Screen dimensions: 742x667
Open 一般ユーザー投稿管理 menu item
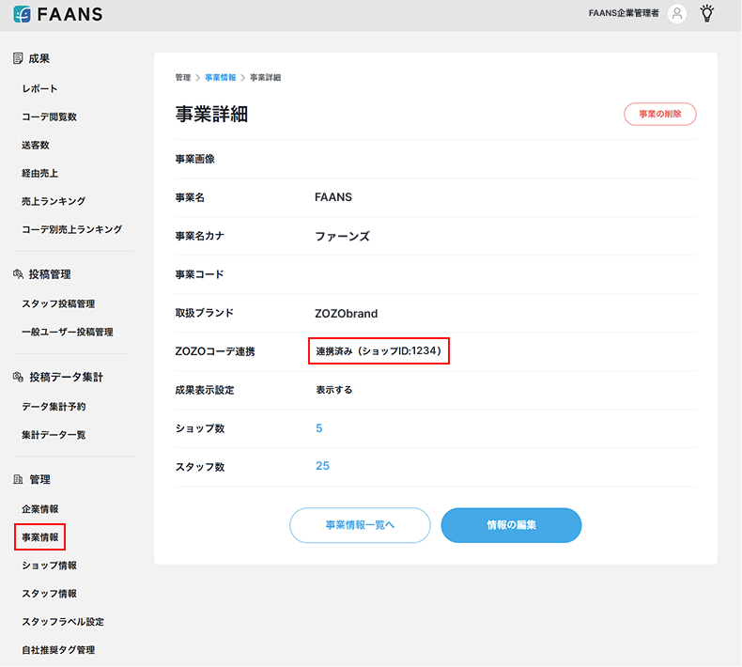tap(68, 333)
